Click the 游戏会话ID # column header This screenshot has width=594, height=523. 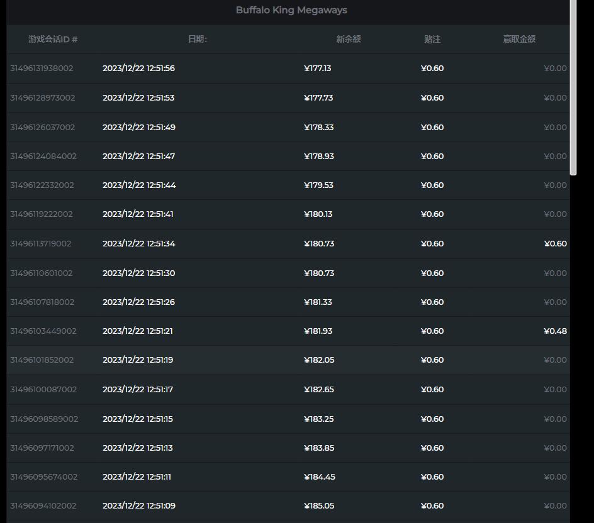click(53, 39)
